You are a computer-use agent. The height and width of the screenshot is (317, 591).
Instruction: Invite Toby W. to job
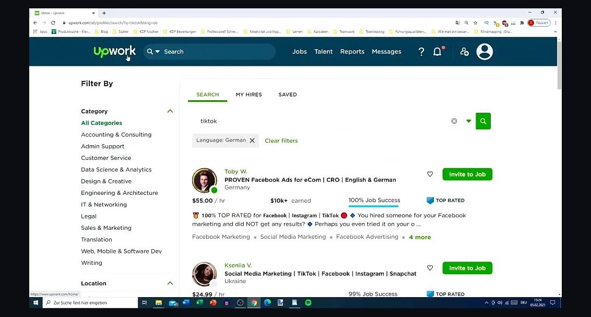click(x=467, y=174)
